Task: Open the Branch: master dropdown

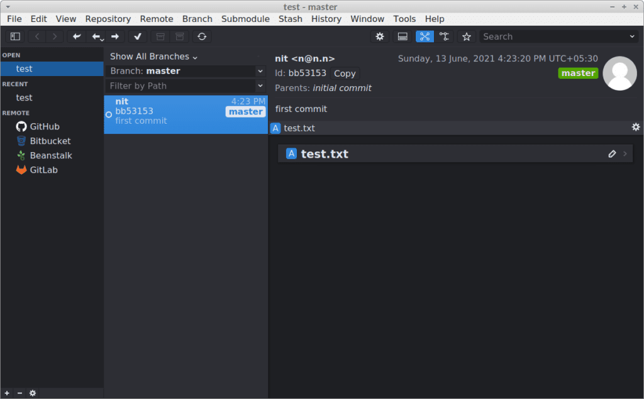Action: [186, 71]
